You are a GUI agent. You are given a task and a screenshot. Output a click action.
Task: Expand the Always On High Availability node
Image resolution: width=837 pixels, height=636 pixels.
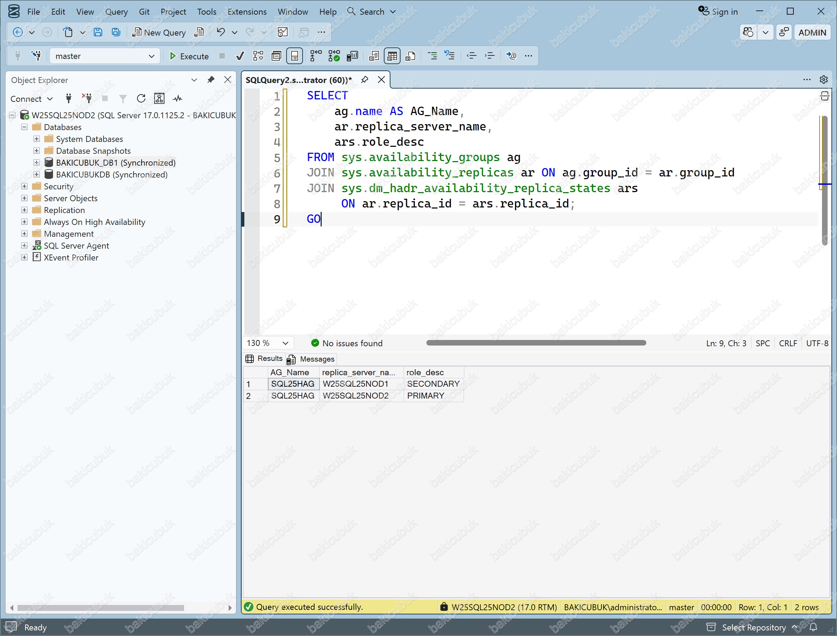click(x=25, y=222)
